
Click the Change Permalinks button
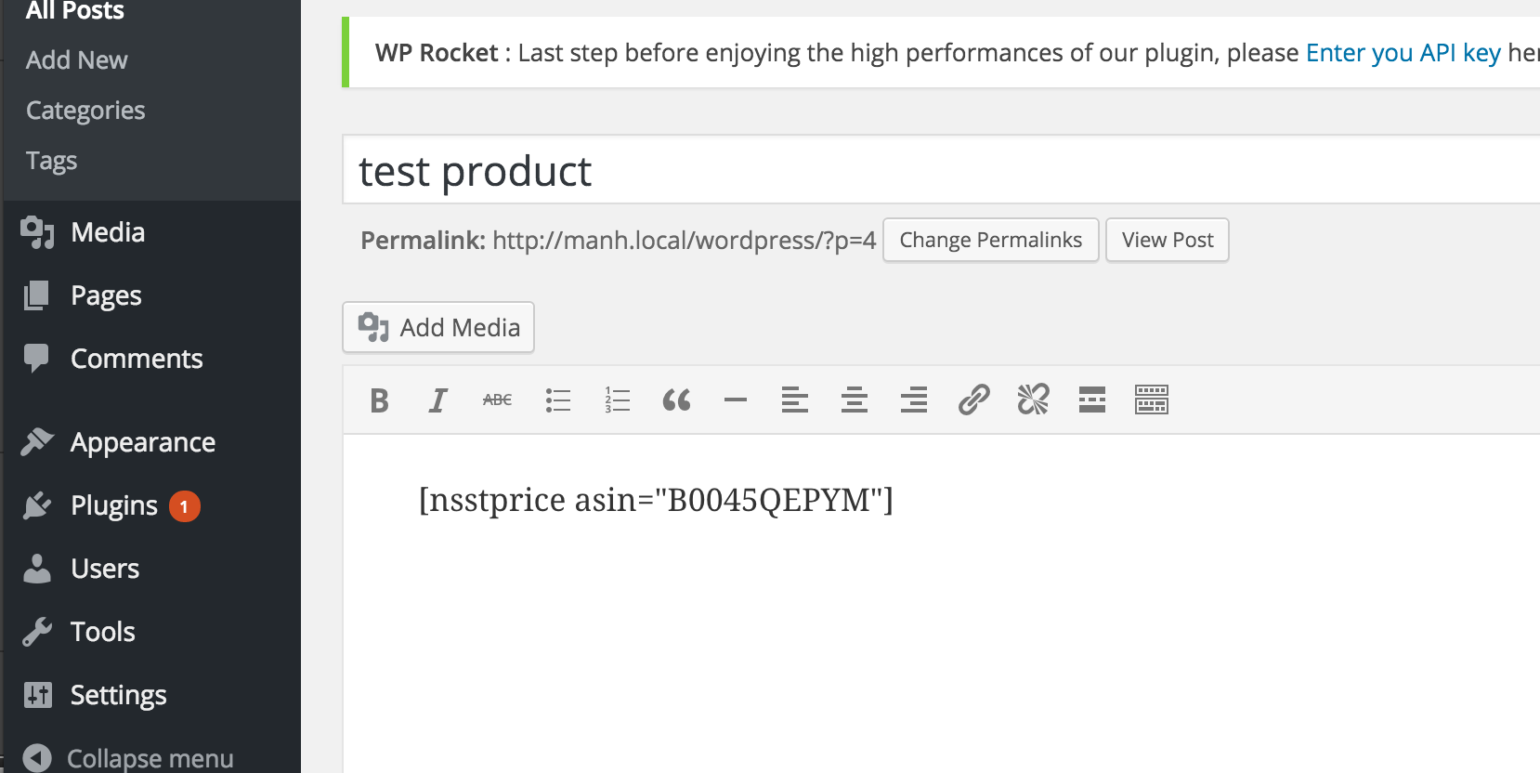[990, 241]
